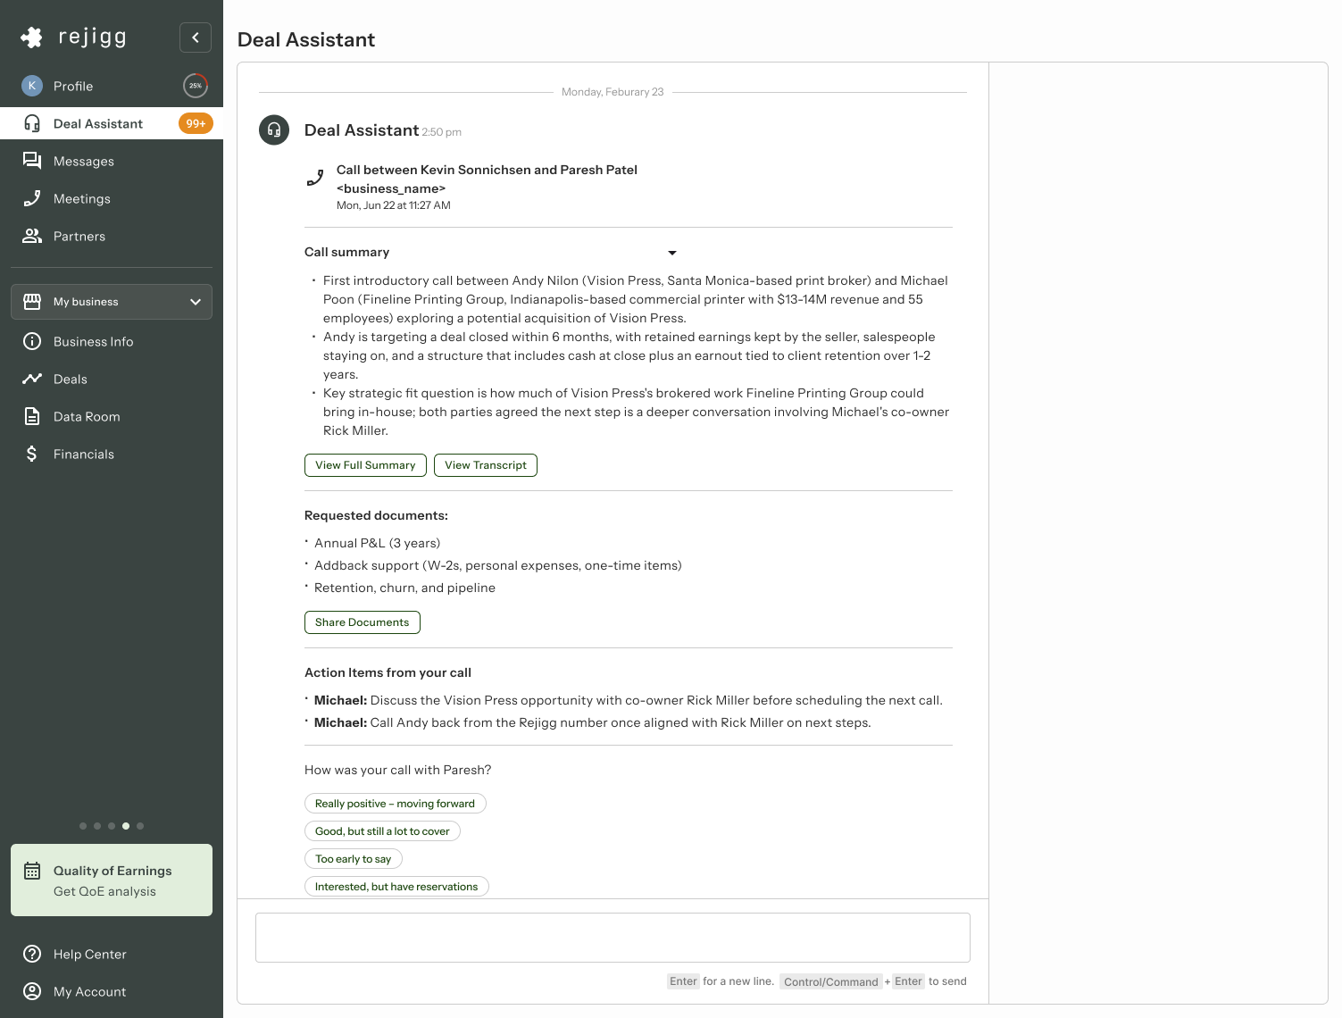Click the rejigg puzzle logo icon
The width and height of the screenshot is (1342, 1018).
(x=31, y=37)
